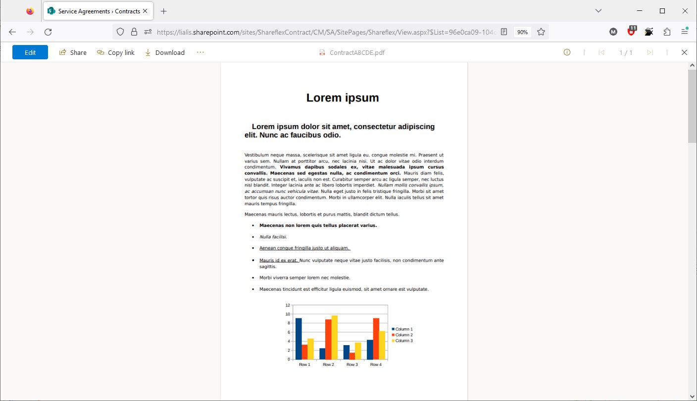The width and height of the screenshot is (697, 401).
Task: Open the more options ellipsis menu
Action: click(x=200, y=52)
